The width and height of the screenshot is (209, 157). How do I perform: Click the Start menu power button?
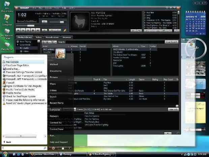pyautogui.click(x=53, y=148)
